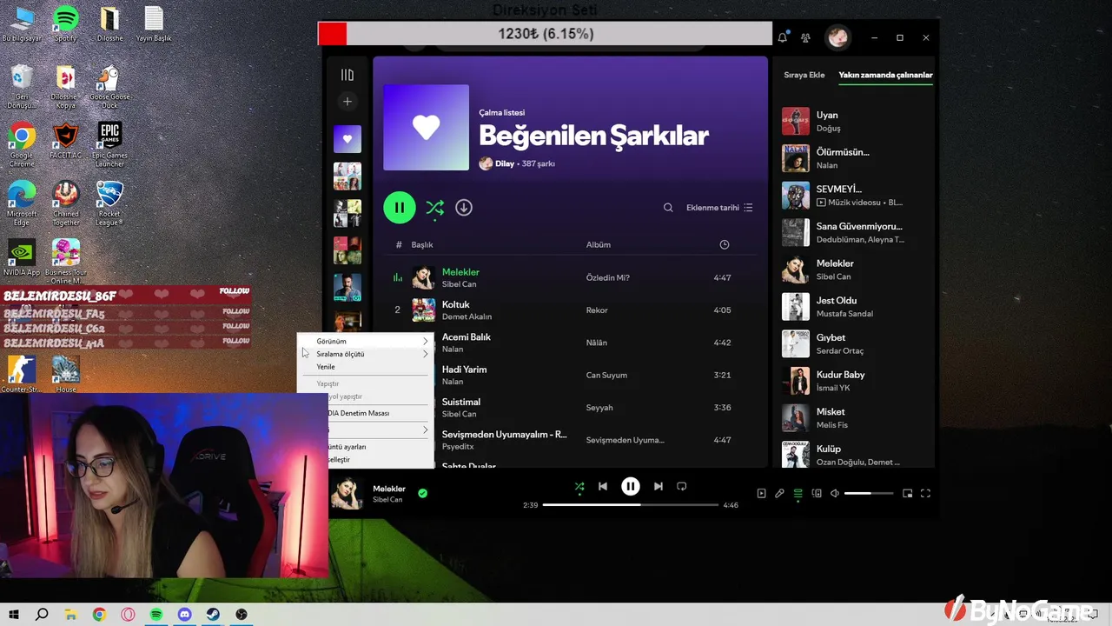
Task: Select the Koltuk track row
Action: tap(571, 310)
